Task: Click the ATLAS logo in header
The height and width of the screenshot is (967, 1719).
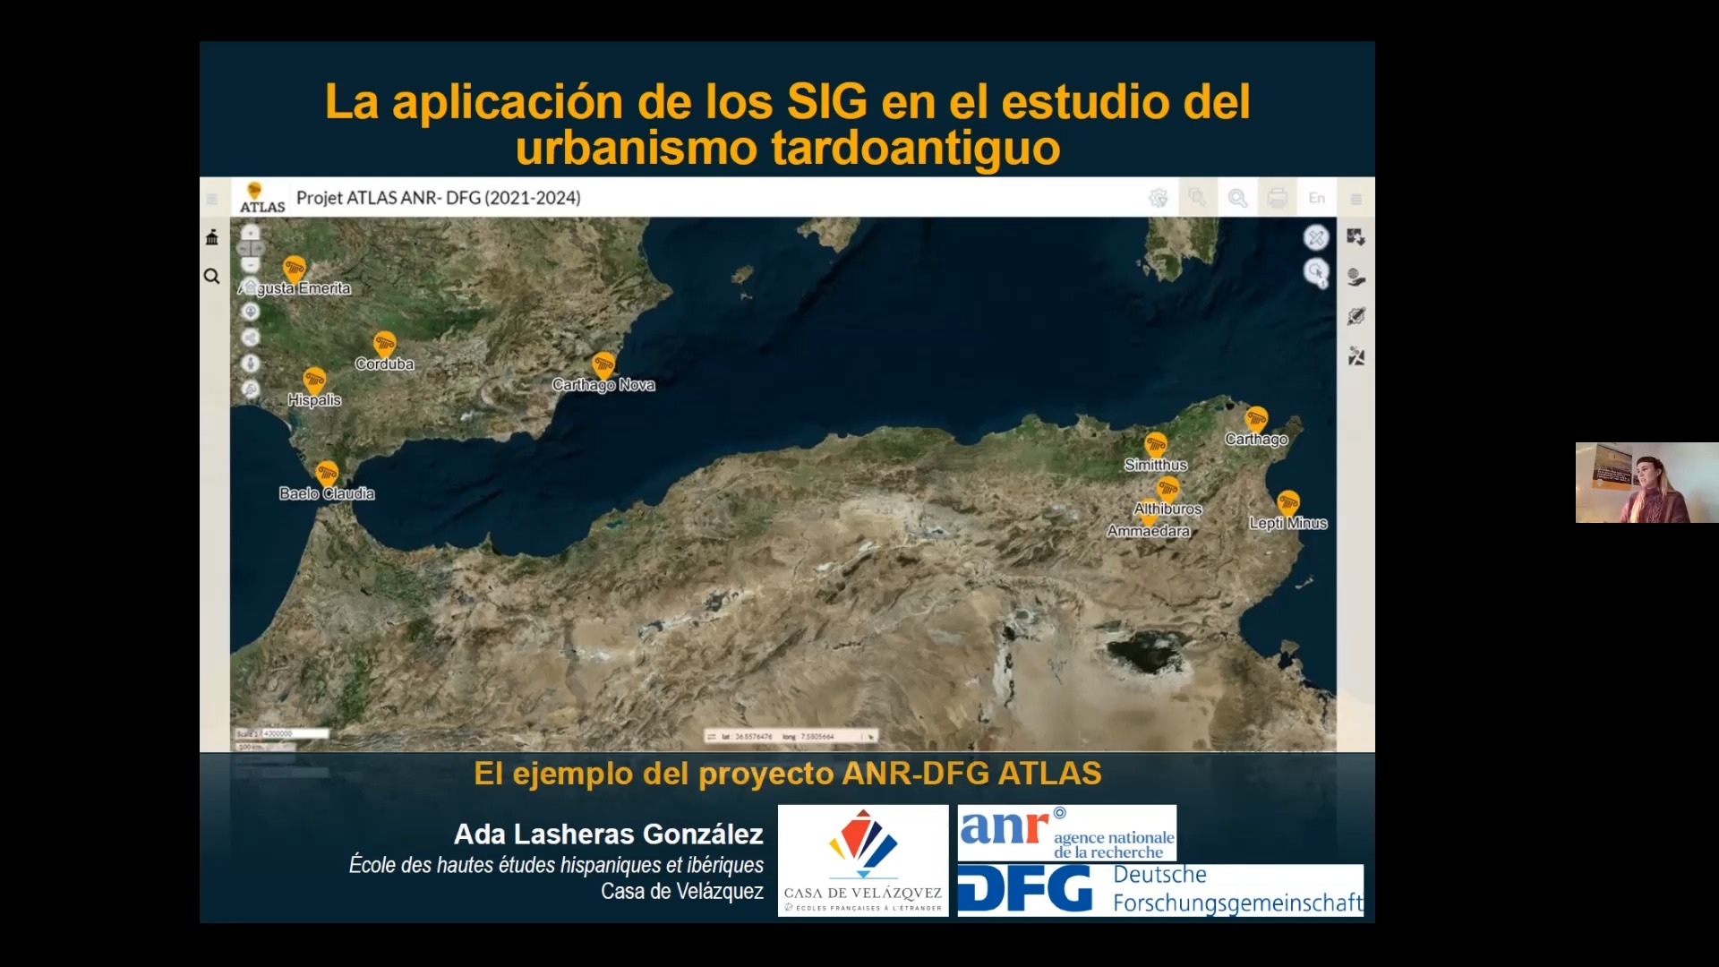Action: point(261,198)
